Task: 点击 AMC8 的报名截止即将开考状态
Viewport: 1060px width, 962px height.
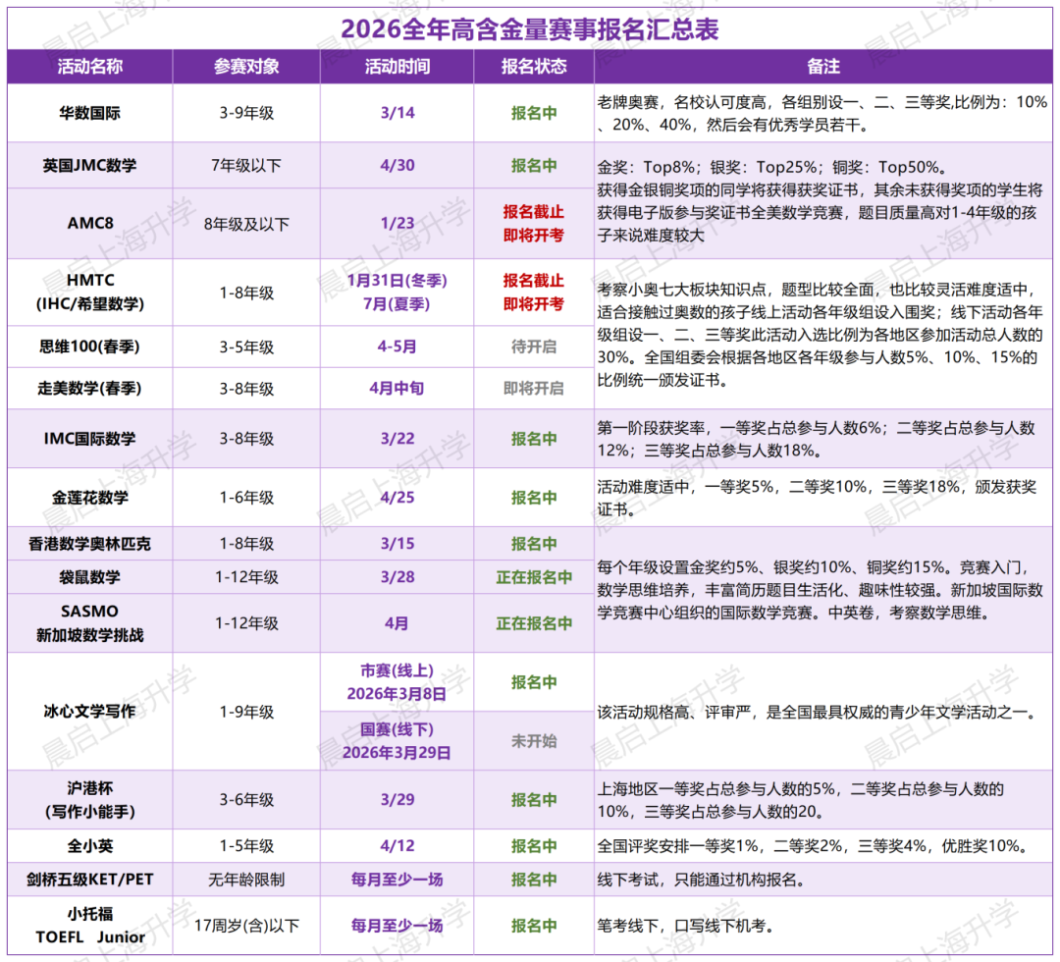Action: pyautogui.click(x=532, y=223)
